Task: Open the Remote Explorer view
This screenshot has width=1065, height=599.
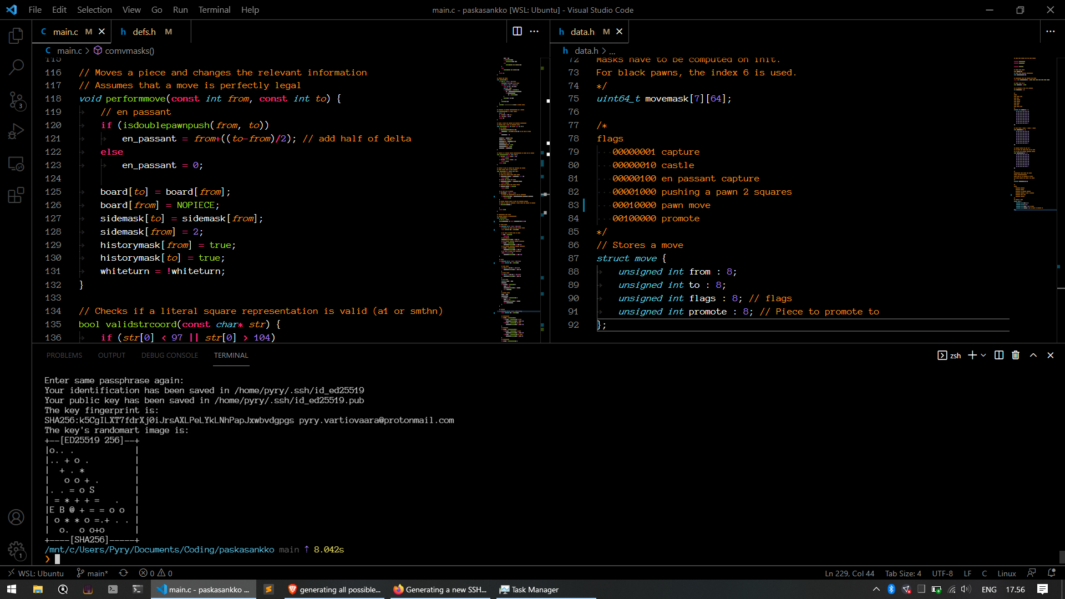Action: coord(16,164)
